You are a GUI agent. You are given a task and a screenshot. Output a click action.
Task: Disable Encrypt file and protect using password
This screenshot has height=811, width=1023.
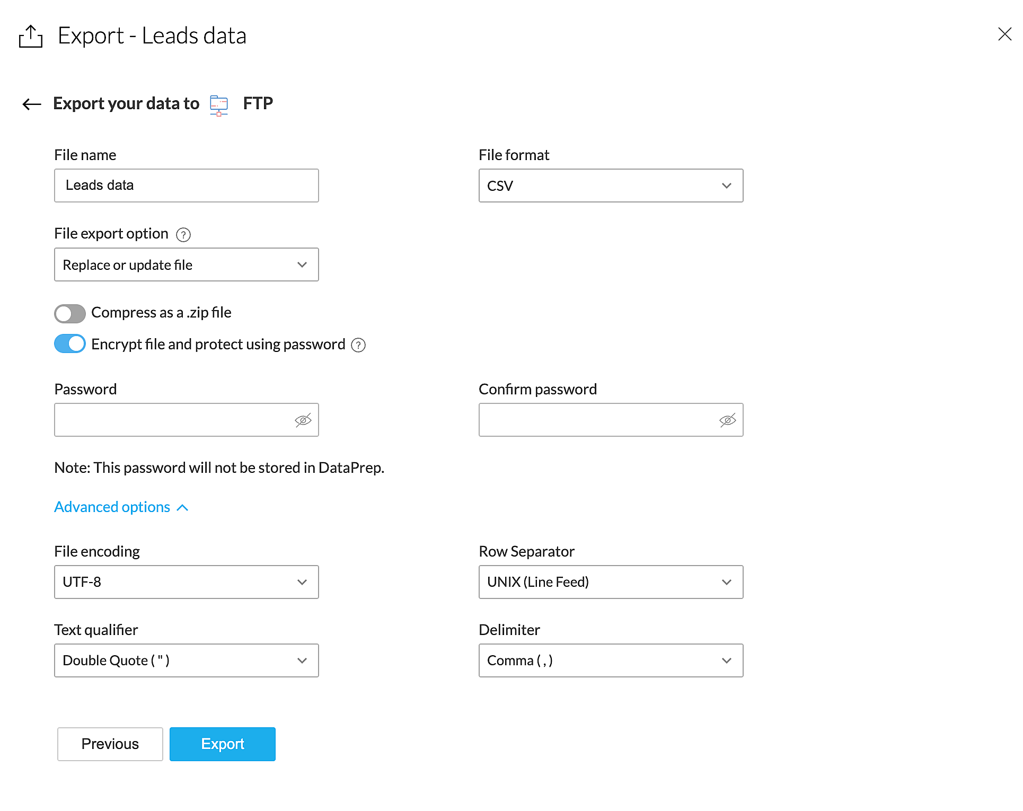(70, 344)
